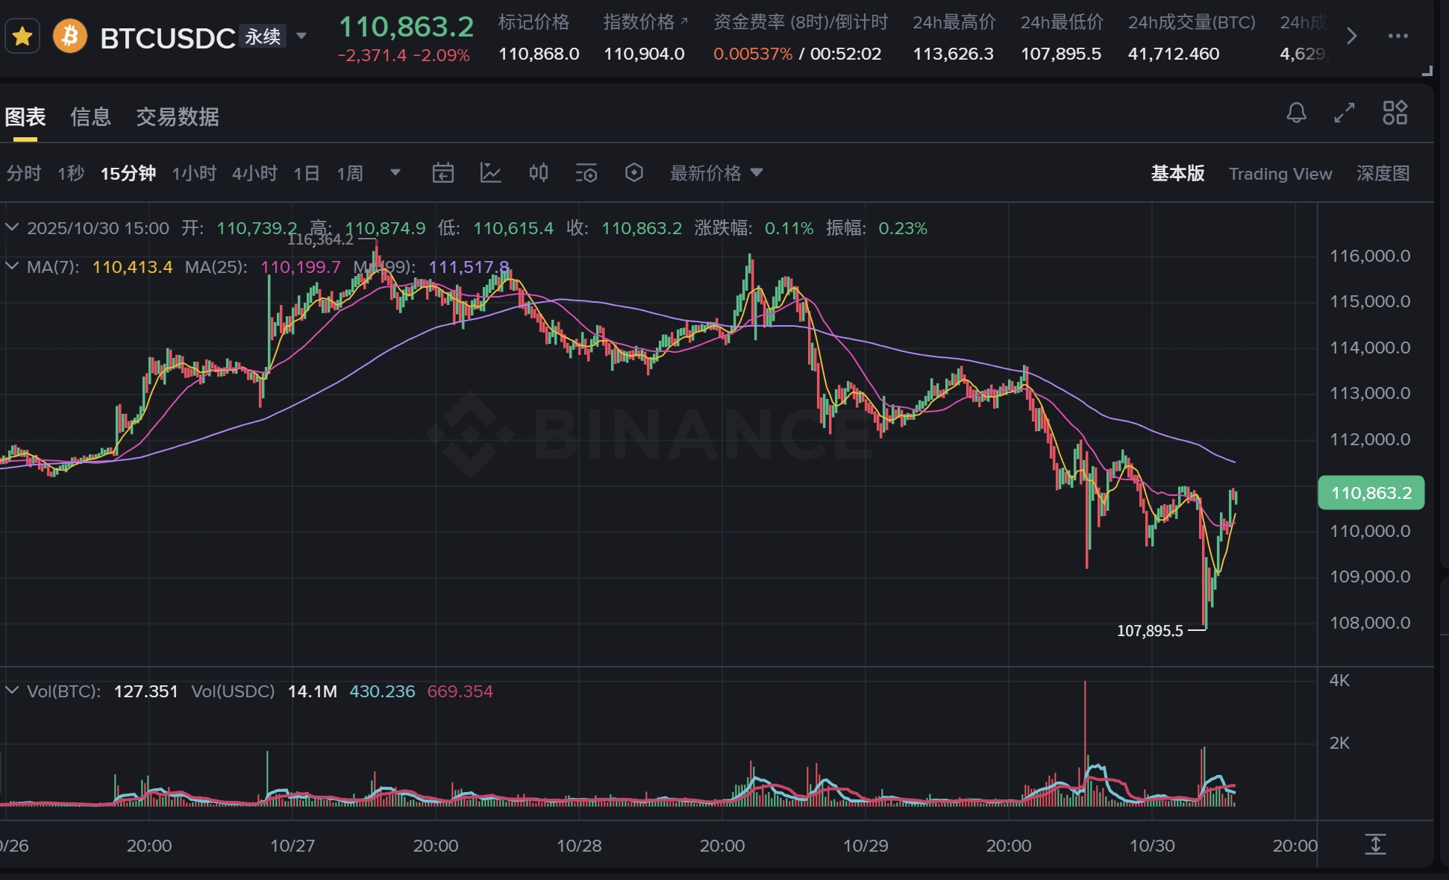Open the 交易数据 tab
Viewport: 1449px width, 880px height.
click(177, 116)
